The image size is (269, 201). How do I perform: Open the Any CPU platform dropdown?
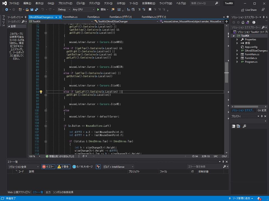(x=83, y=9)
